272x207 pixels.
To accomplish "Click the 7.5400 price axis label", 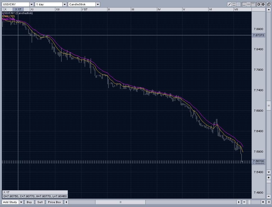I will (258, 172).
